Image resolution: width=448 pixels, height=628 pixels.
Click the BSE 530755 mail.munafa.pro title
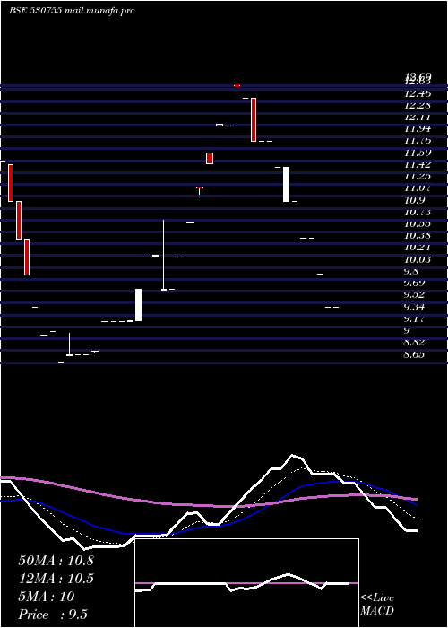(x=73, y=11)
